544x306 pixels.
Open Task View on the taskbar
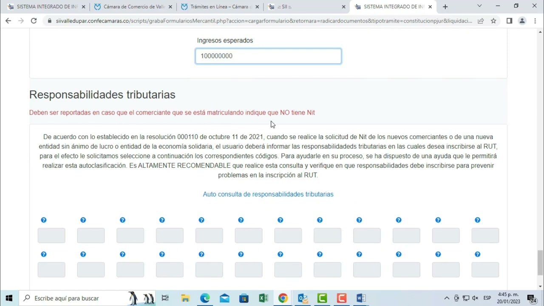click(165, 298)
